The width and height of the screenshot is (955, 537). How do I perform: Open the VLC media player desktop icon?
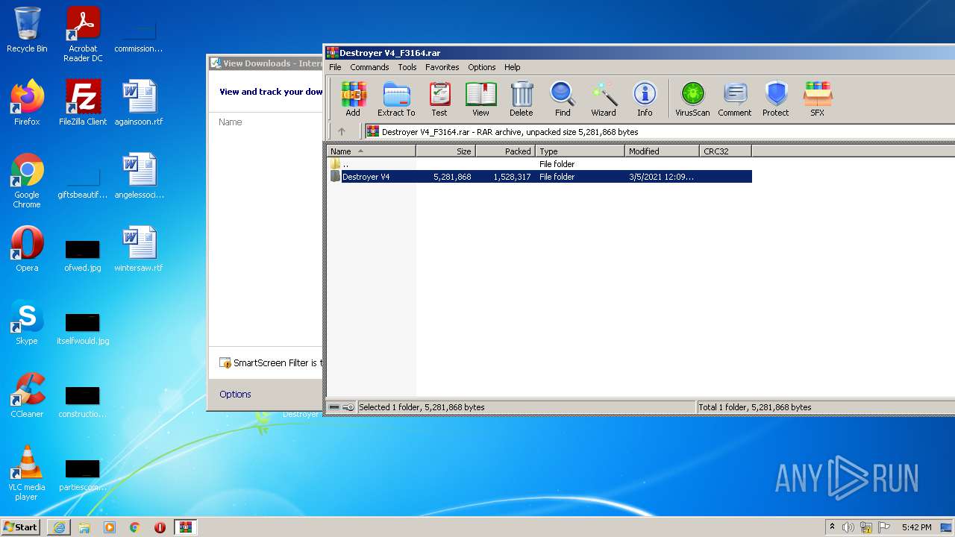tap(27, 473)
